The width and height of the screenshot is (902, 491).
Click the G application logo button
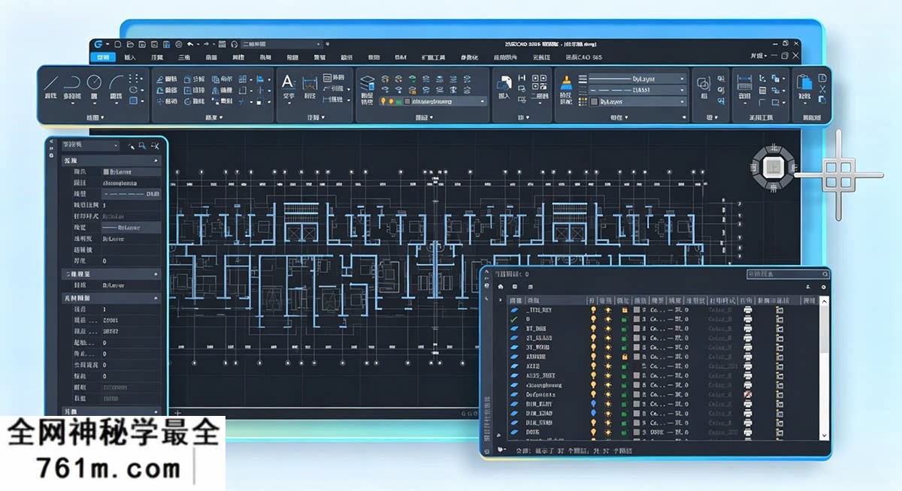[98, 44]
